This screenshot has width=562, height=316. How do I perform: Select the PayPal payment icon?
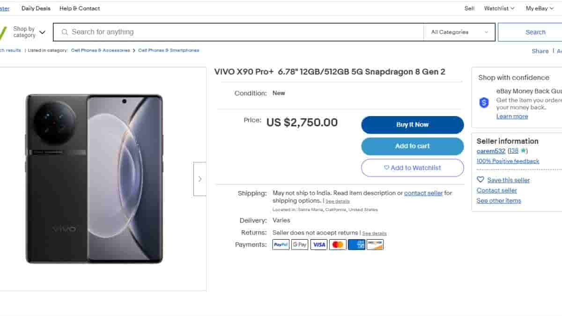point(281,244)
